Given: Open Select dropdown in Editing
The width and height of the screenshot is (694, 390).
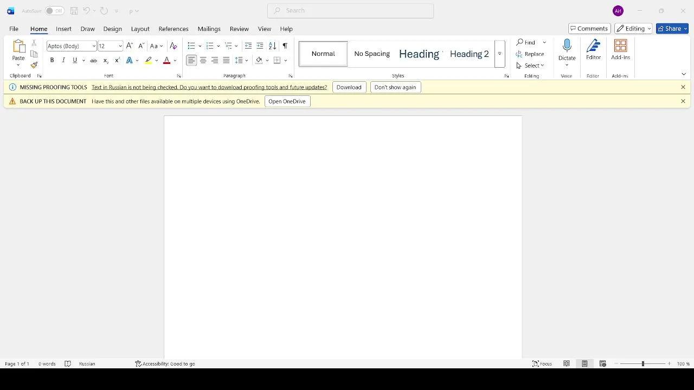Looking at the screenshot, I should tap(530, 66).
